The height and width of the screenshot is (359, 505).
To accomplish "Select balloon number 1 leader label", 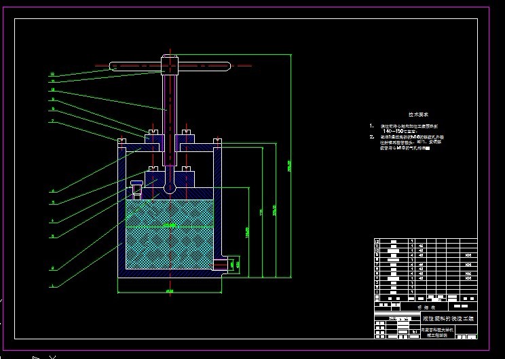I will 52,286.
